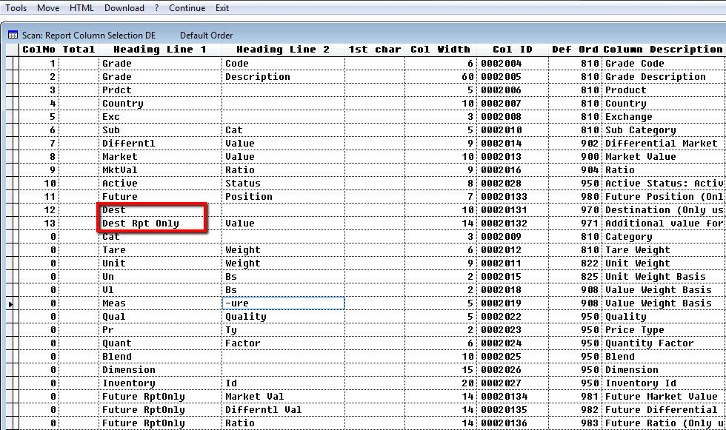Open the ? help menu

pyautogui.click(x=156, y=8)
